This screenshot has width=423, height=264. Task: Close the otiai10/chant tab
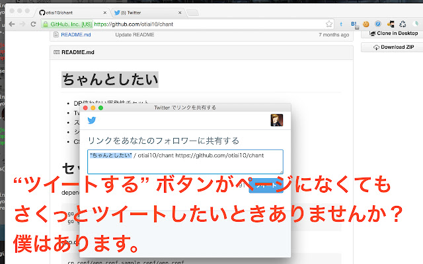(x=105, y=13)
